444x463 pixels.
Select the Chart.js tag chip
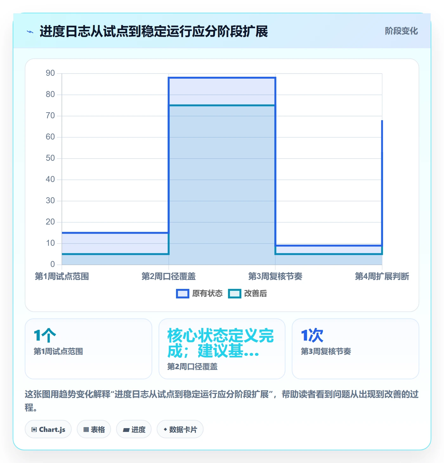click(48, 429)
